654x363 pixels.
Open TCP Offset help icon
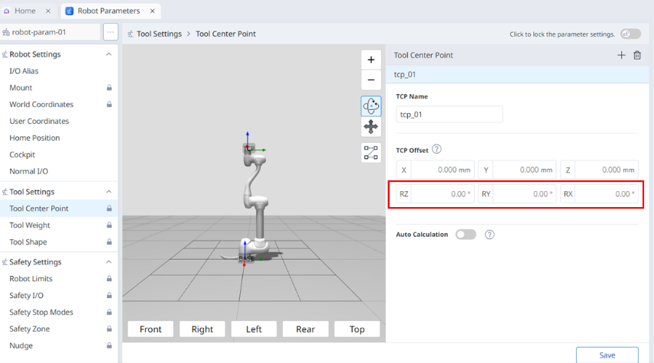(437, 150)
